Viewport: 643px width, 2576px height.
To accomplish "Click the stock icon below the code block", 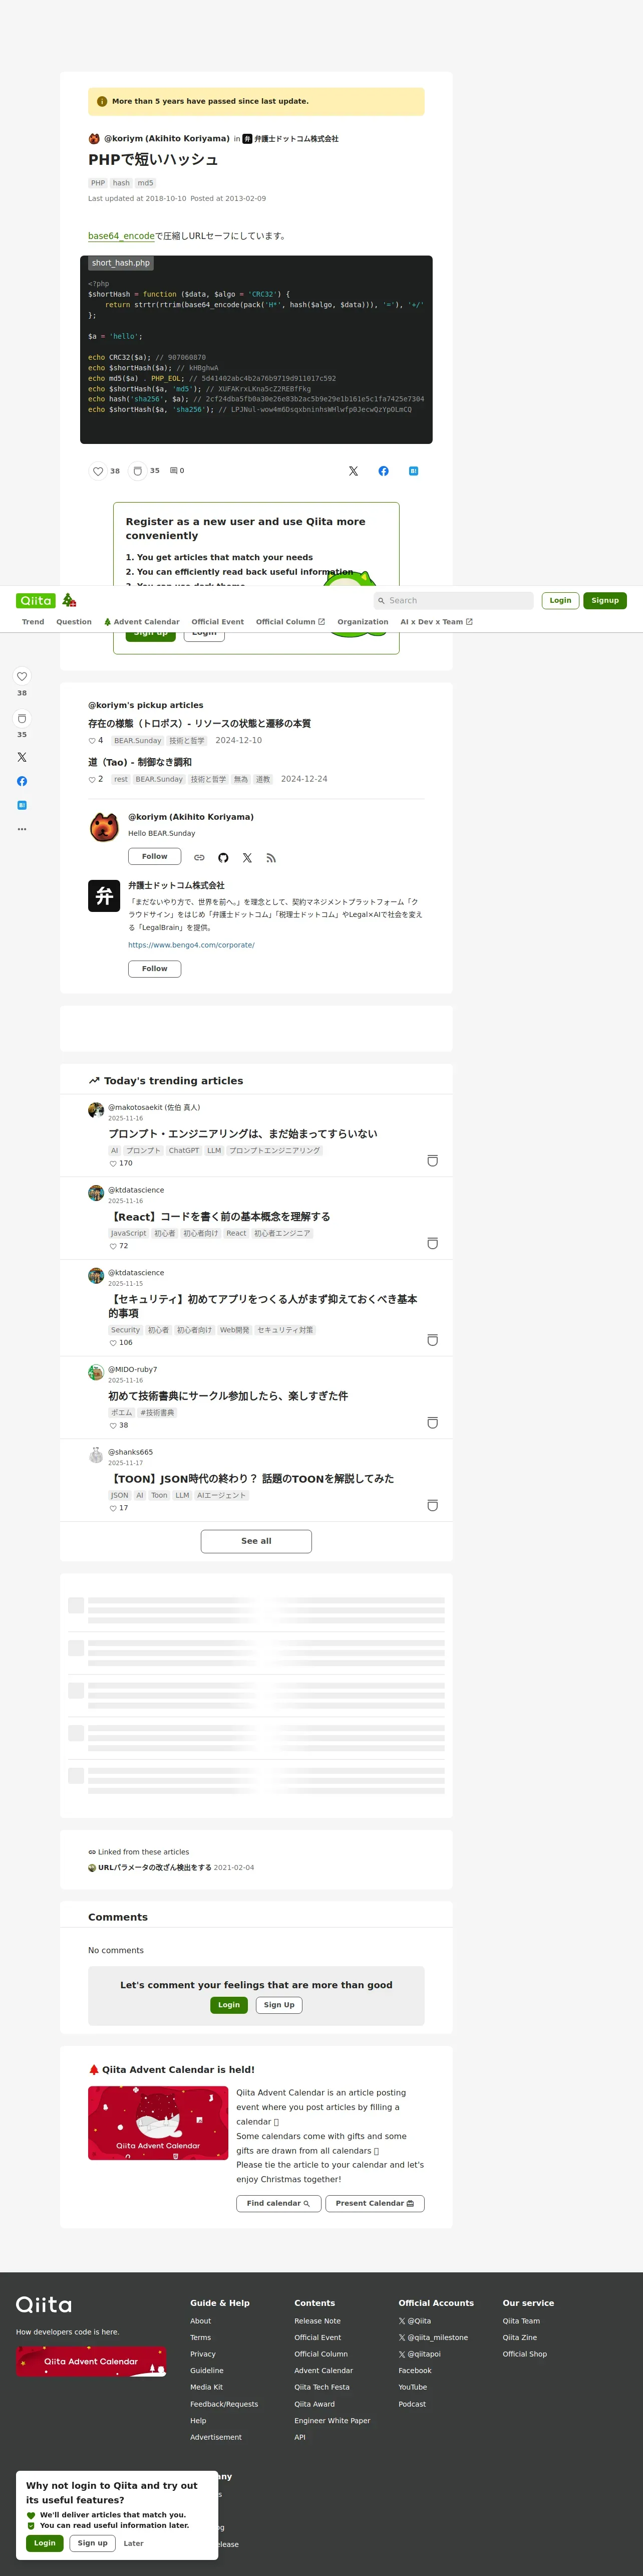I will click(138, 471).
